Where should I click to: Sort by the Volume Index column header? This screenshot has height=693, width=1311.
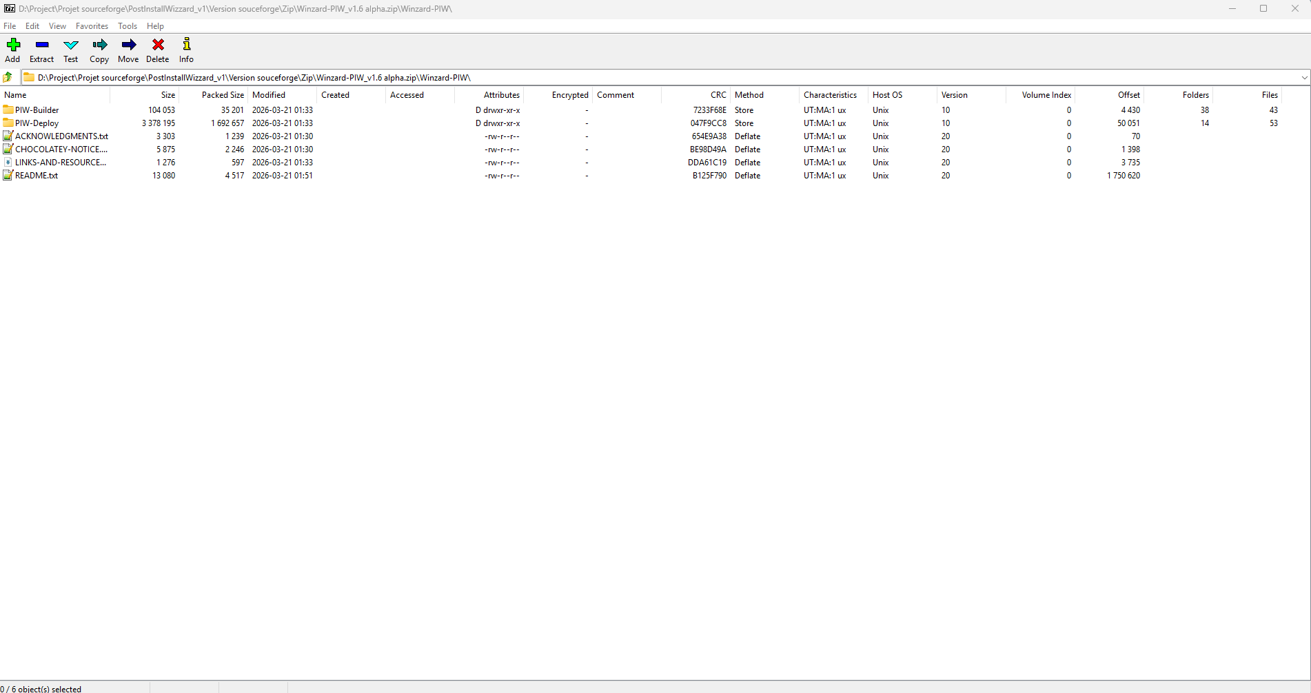click(1041, 95)
